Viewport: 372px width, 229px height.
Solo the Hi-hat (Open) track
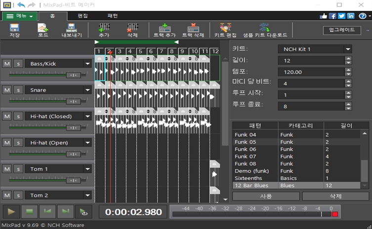tap(18, 143)
